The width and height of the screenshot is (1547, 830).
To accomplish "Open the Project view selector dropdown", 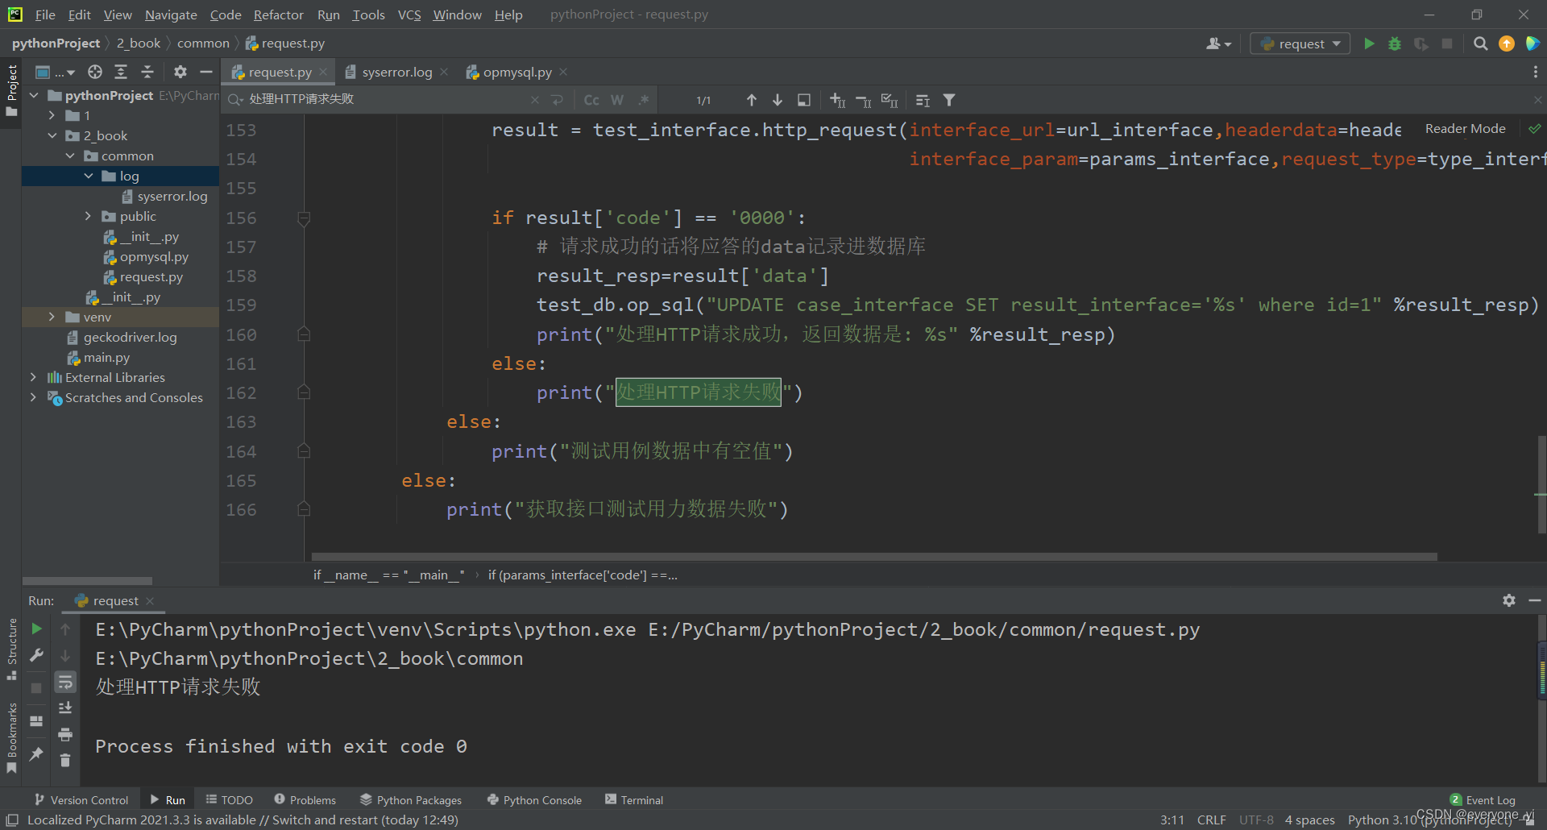I will click(x=55, y=72).
